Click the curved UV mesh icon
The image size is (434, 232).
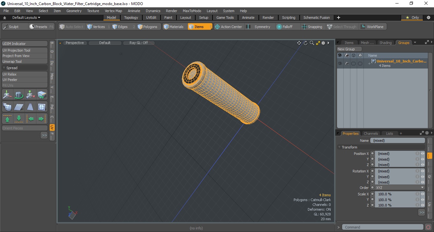click(x=7, y=107)
